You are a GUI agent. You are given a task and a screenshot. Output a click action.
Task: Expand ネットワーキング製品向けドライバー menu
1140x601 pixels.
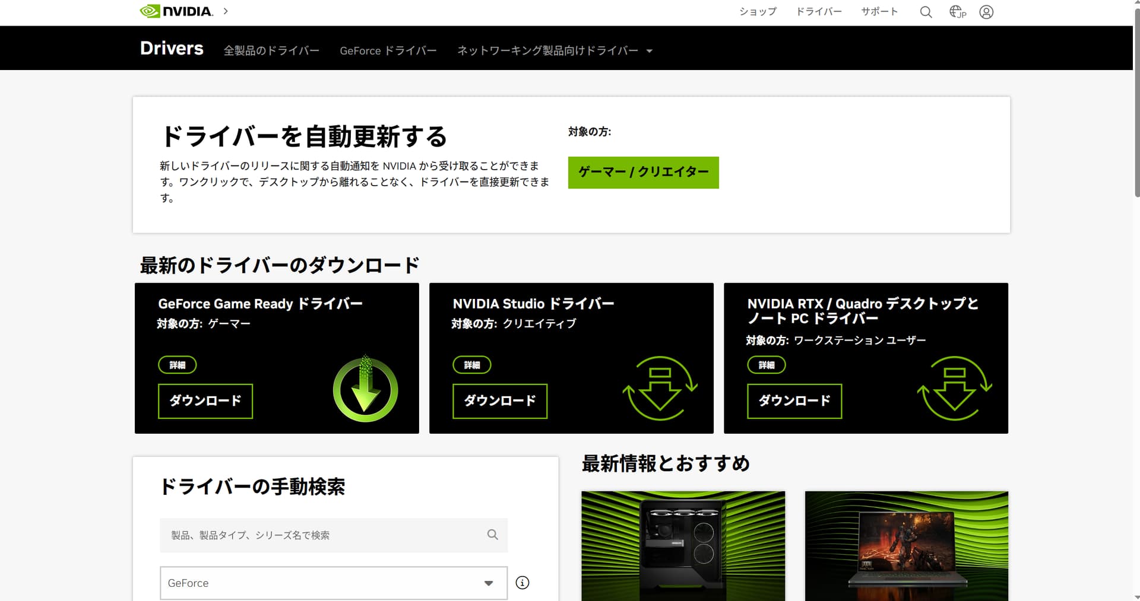tap(555, 51)
